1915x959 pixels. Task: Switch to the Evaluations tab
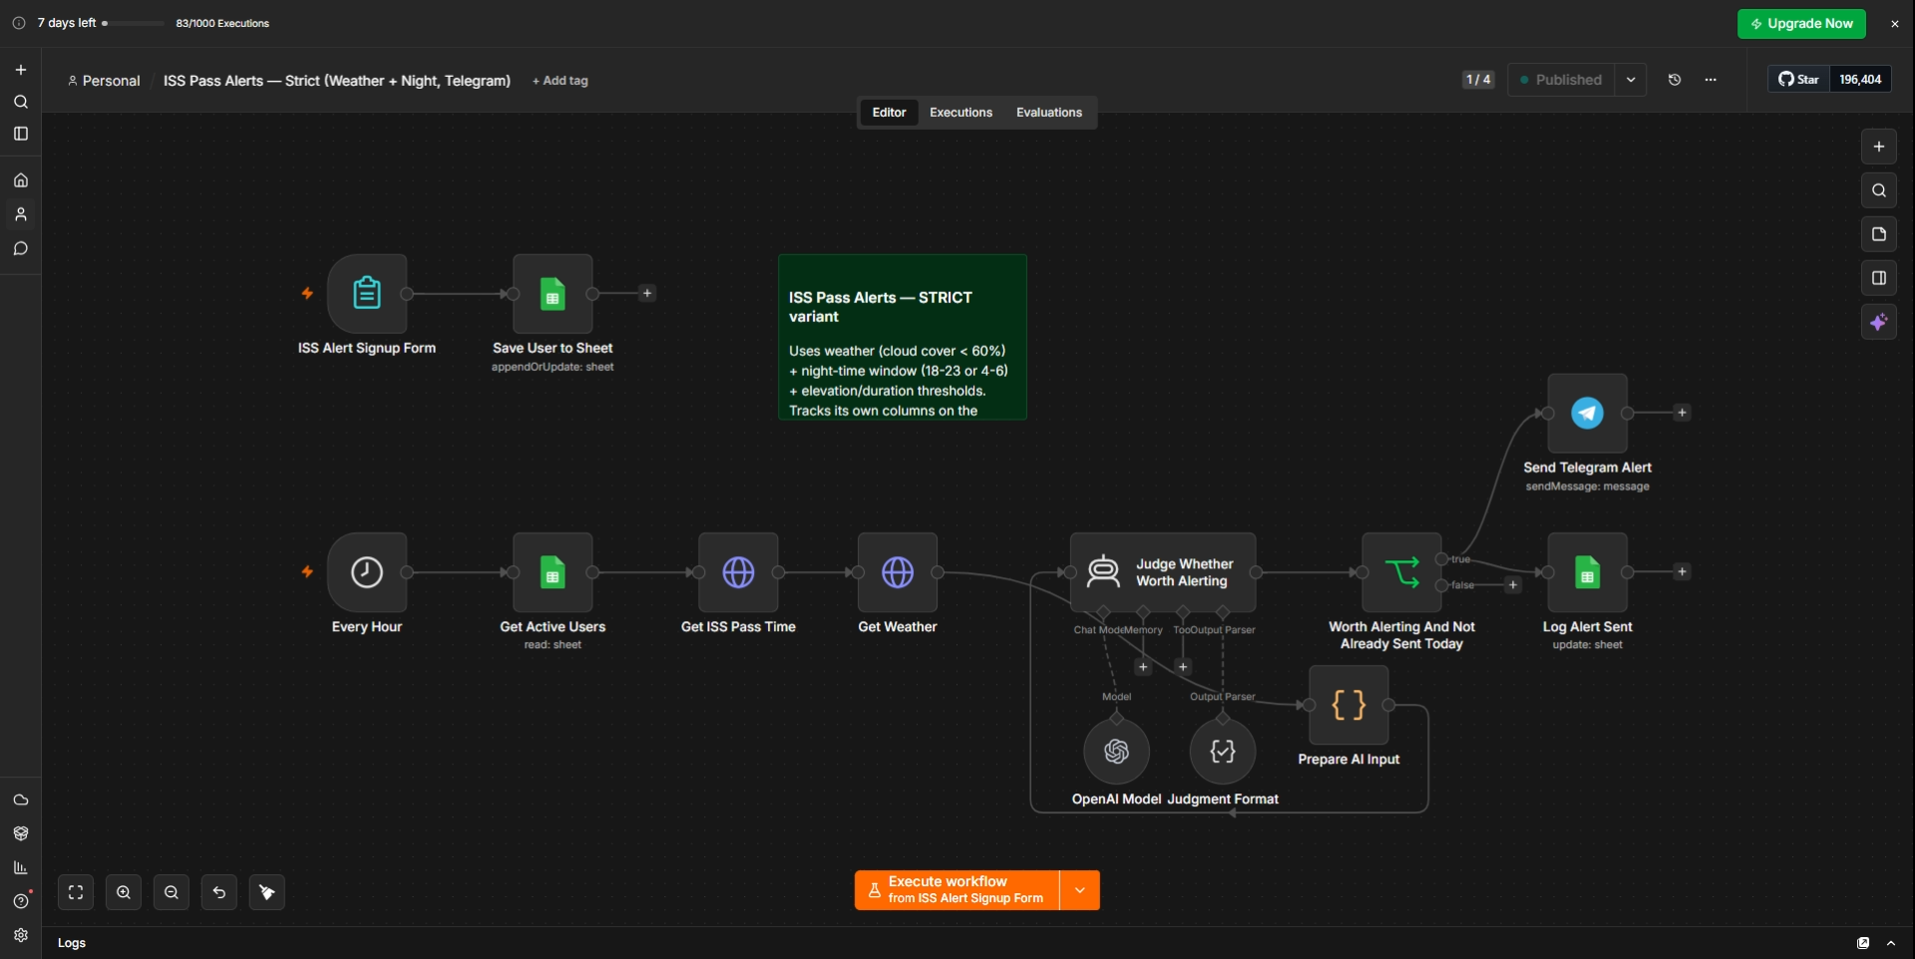click(1049, 113)
